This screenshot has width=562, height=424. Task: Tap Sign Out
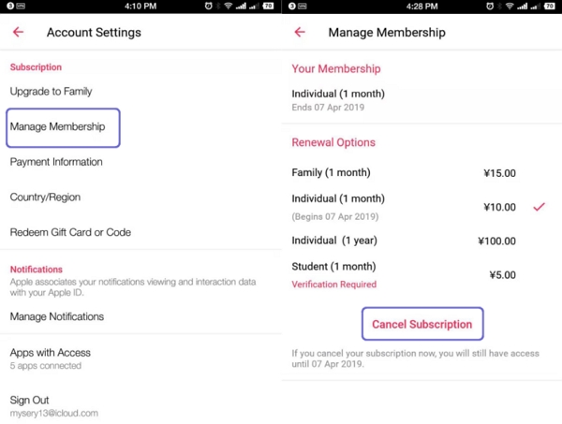(30, 400)
